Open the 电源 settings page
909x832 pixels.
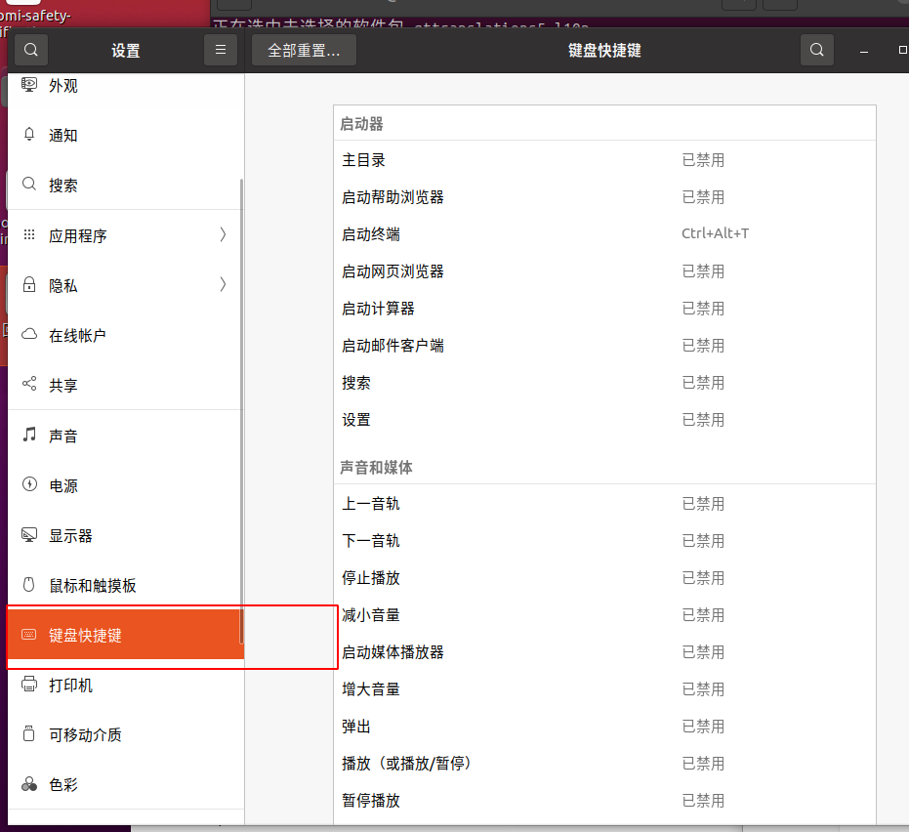(125, 485)
